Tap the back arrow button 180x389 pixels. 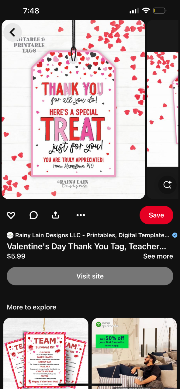[12, 32]
